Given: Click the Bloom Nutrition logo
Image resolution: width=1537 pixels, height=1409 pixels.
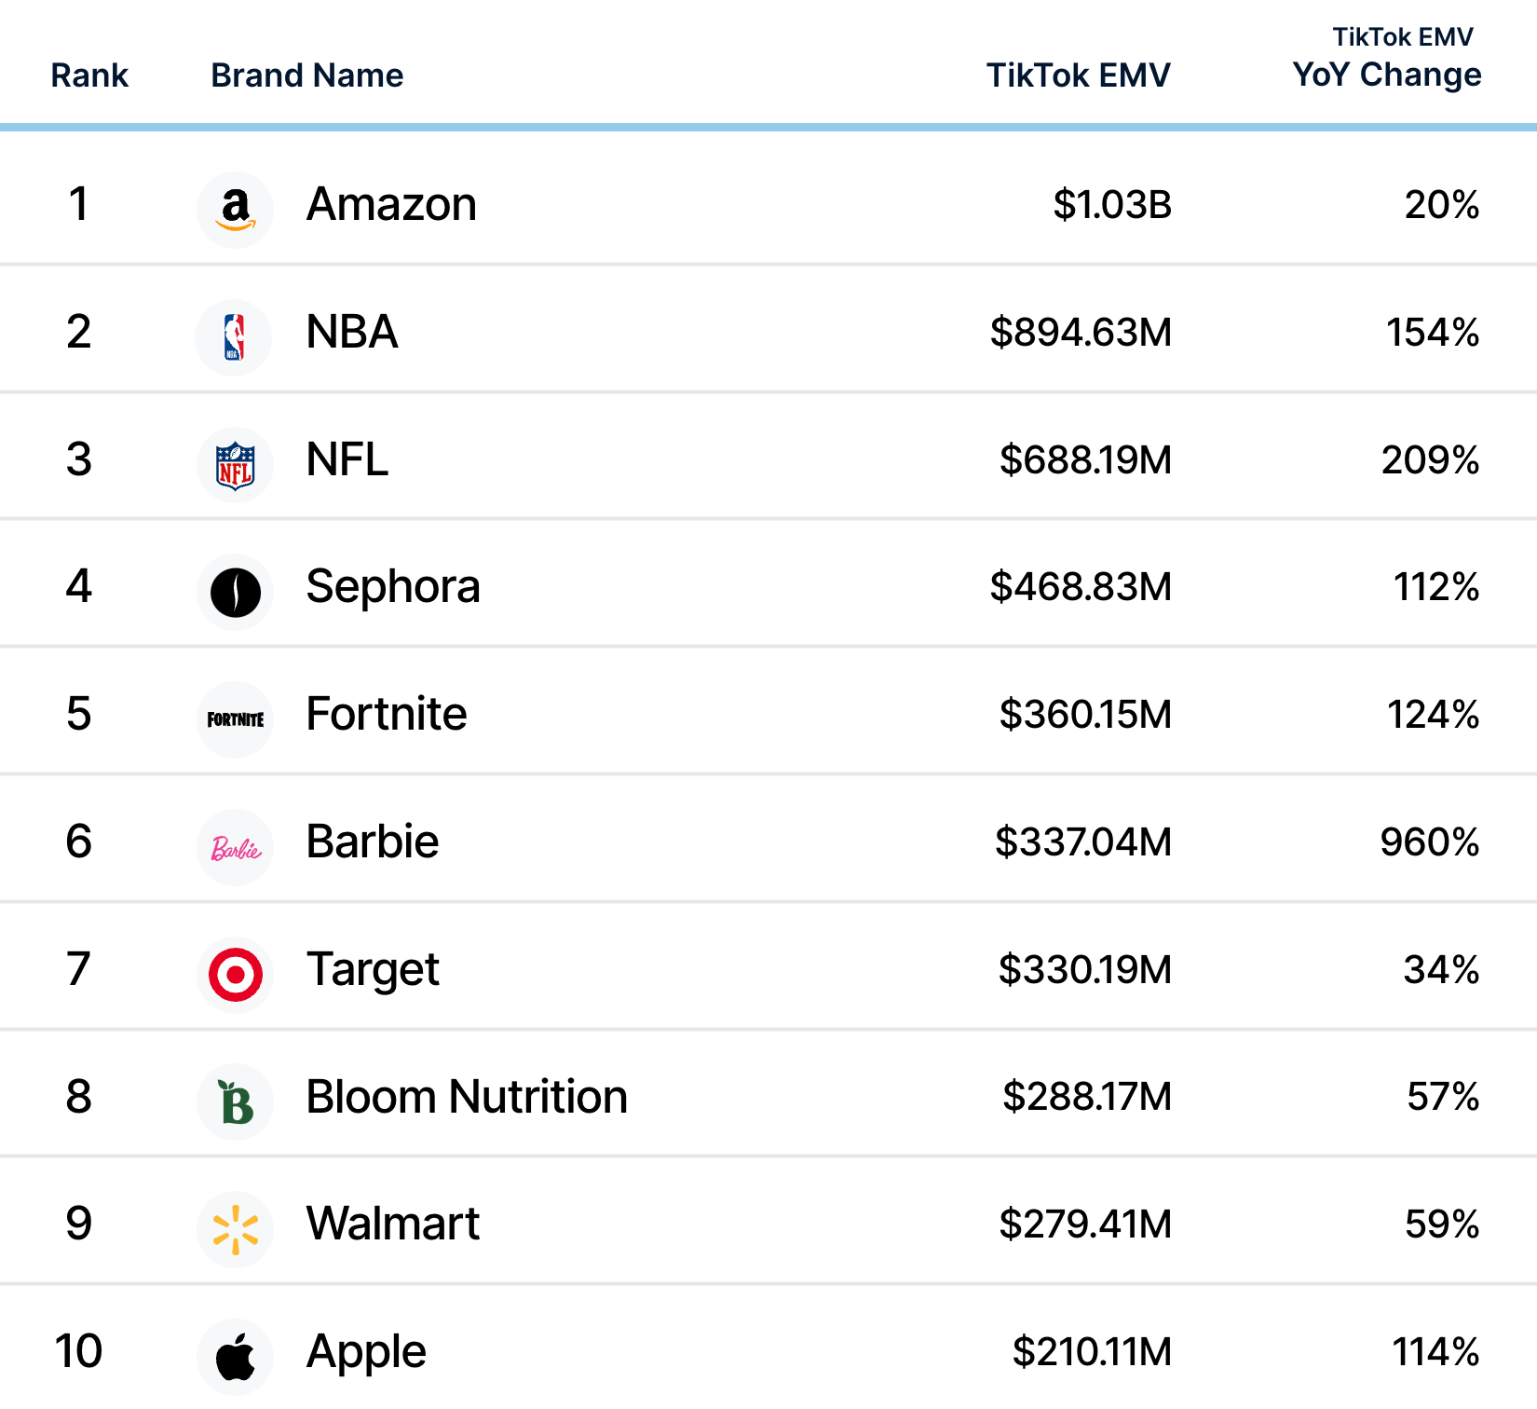Looking at the screenshot, I should pos(235,1101).
